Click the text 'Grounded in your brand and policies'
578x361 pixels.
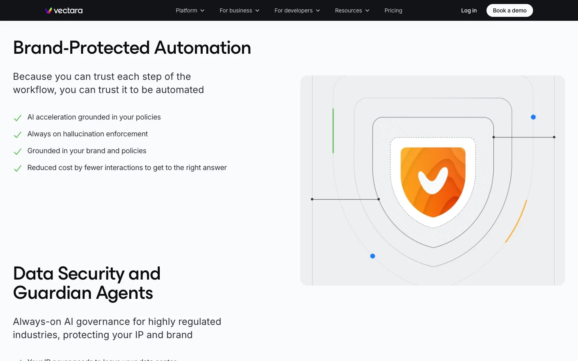(87, 151)
